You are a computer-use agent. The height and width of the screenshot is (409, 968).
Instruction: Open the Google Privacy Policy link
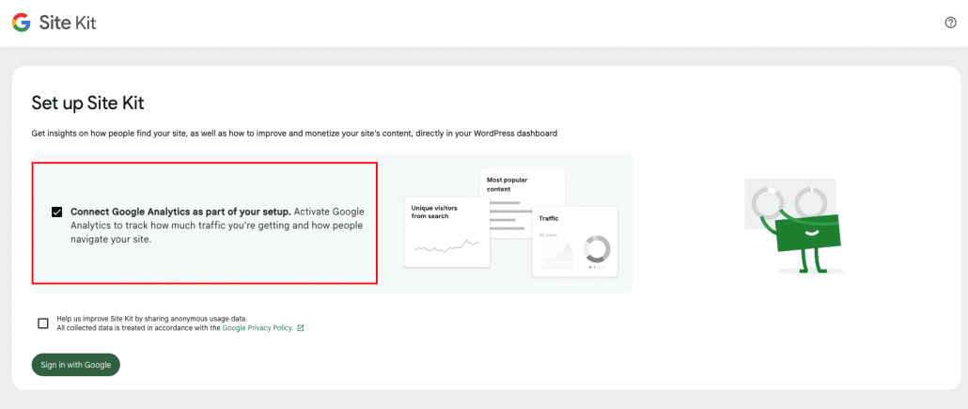click(258, 328)
